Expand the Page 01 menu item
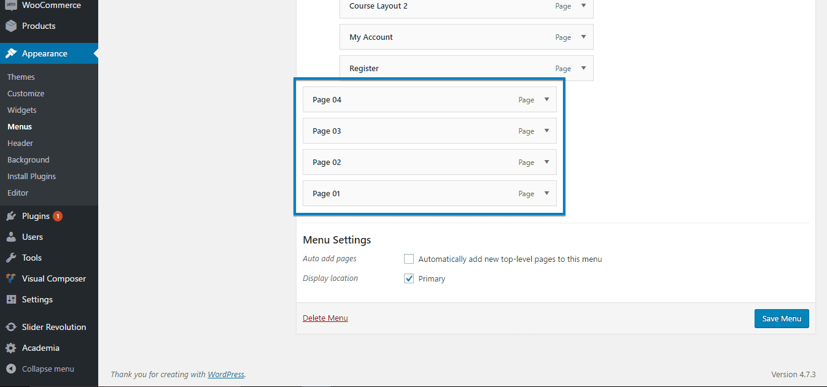Screen dimensions: 827x387 pos(546,193)
